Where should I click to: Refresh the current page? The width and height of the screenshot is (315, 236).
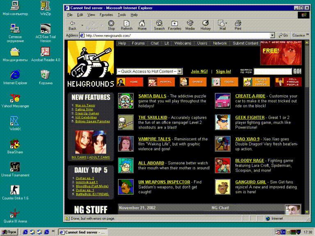click(127, 25)
